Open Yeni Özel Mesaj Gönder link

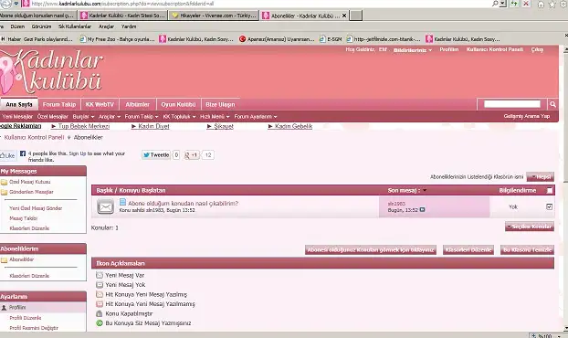pyautogui.click(x=36, y=208)
